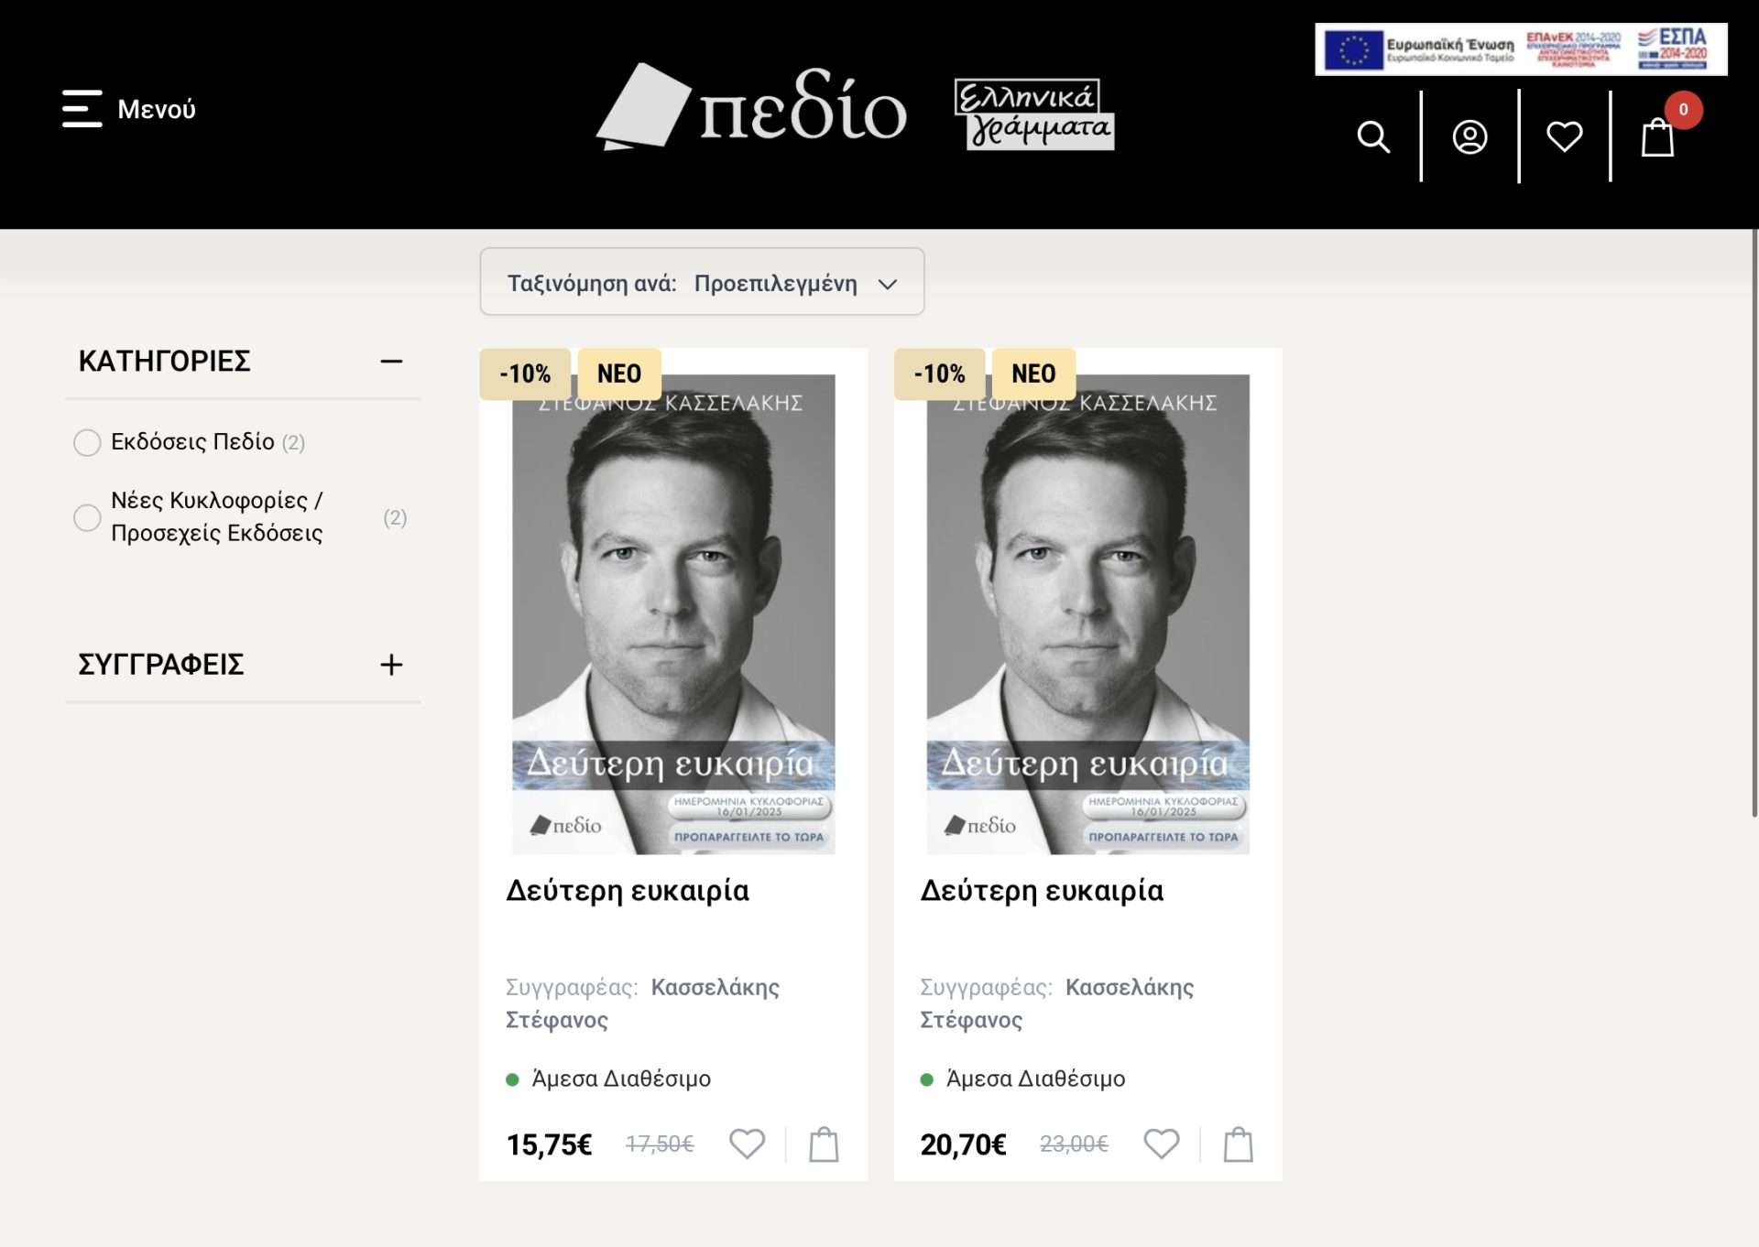
Task: Collapse the ΚΑΤΗΓΟΡΙΕΣ section
Action: point(391,362)
